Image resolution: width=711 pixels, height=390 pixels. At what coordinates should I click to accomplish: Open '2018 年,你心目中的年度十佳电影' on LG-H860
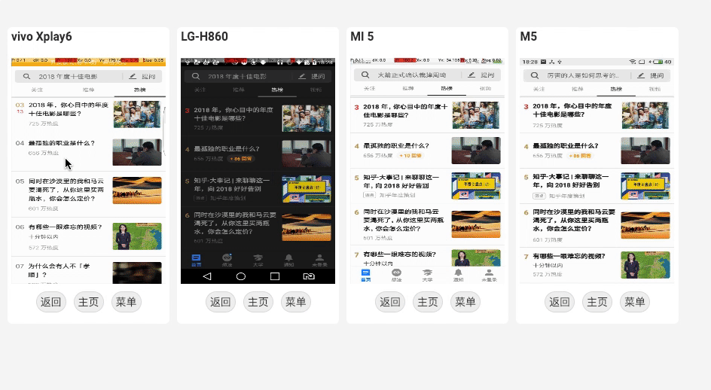pyautogui.click(x=233, y=114)
